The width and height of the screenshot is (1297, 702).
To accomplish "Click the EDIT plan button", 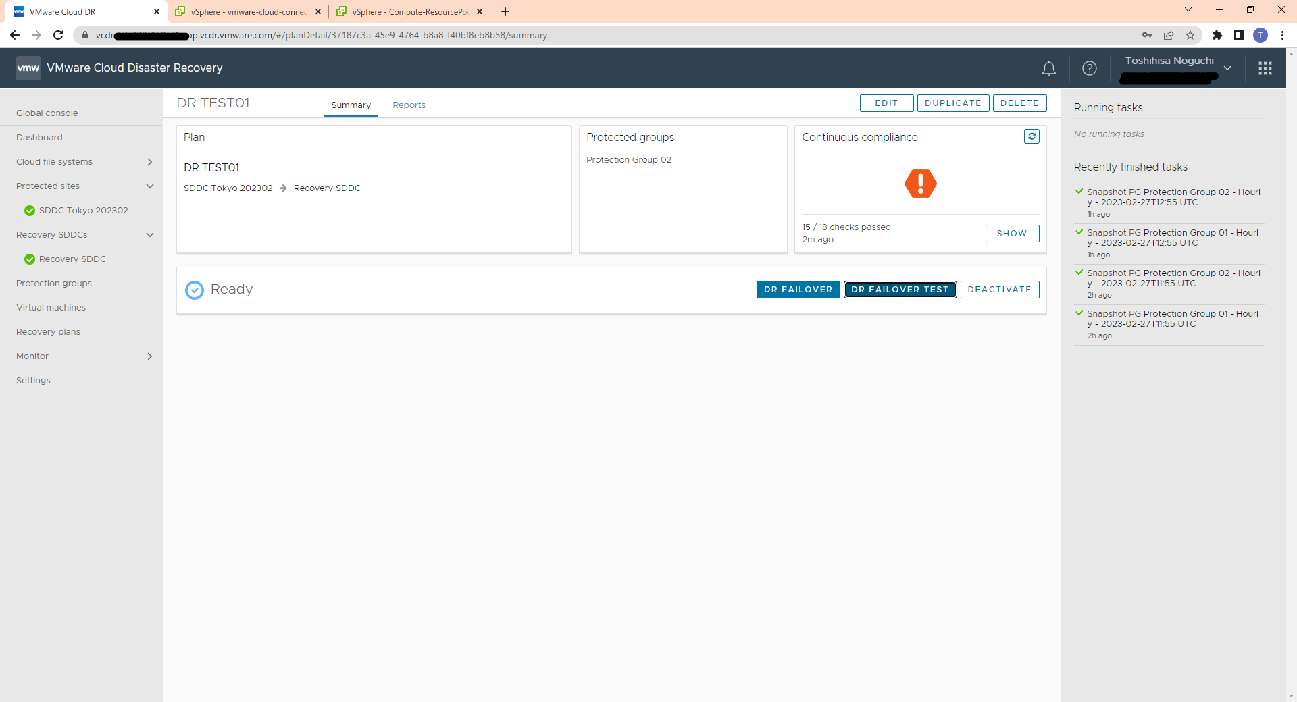I will click(x=886, y=103).
